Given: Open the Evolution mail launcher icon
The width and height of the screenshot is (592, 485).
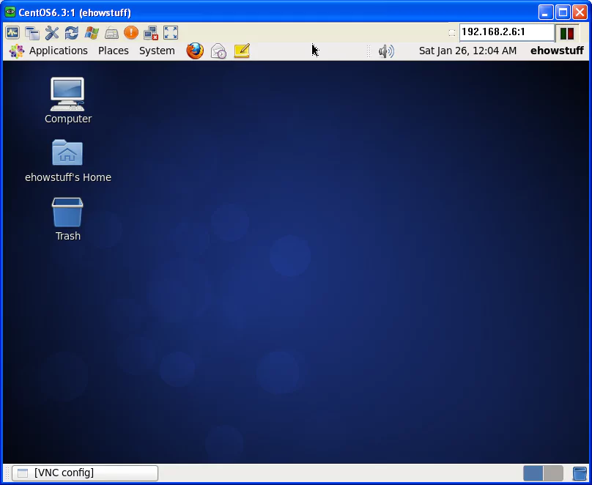Looking at the screenshot, I should pos(218,51).
